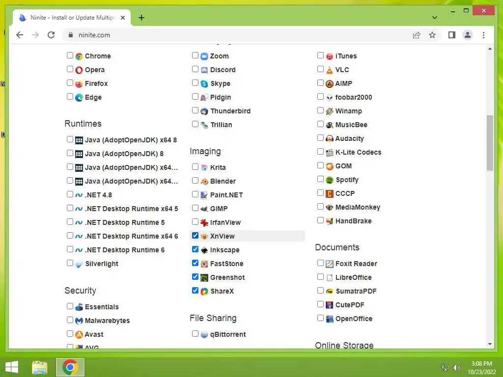Click the Avast app icon
Viewport: 503px width, 377px height.
(x=79, y=334)
